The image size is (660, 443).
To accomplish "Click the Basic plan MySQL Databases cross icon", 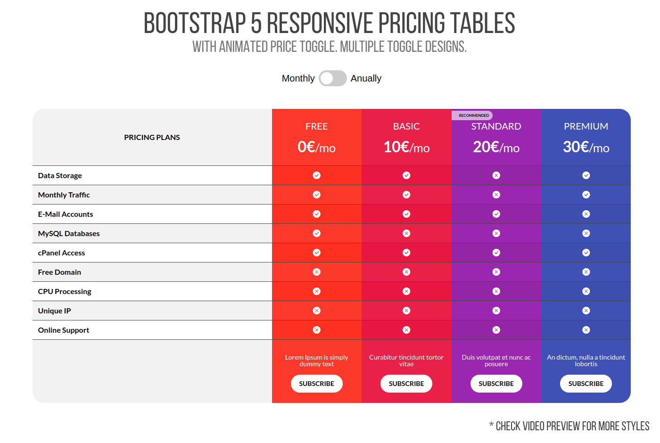I will [406, 233].
